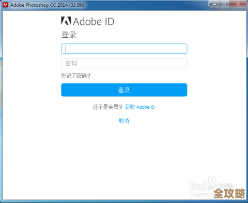
Task: Click the Adobe app icon in title bar
Action: pyautogui.click(x=6, y=5)
